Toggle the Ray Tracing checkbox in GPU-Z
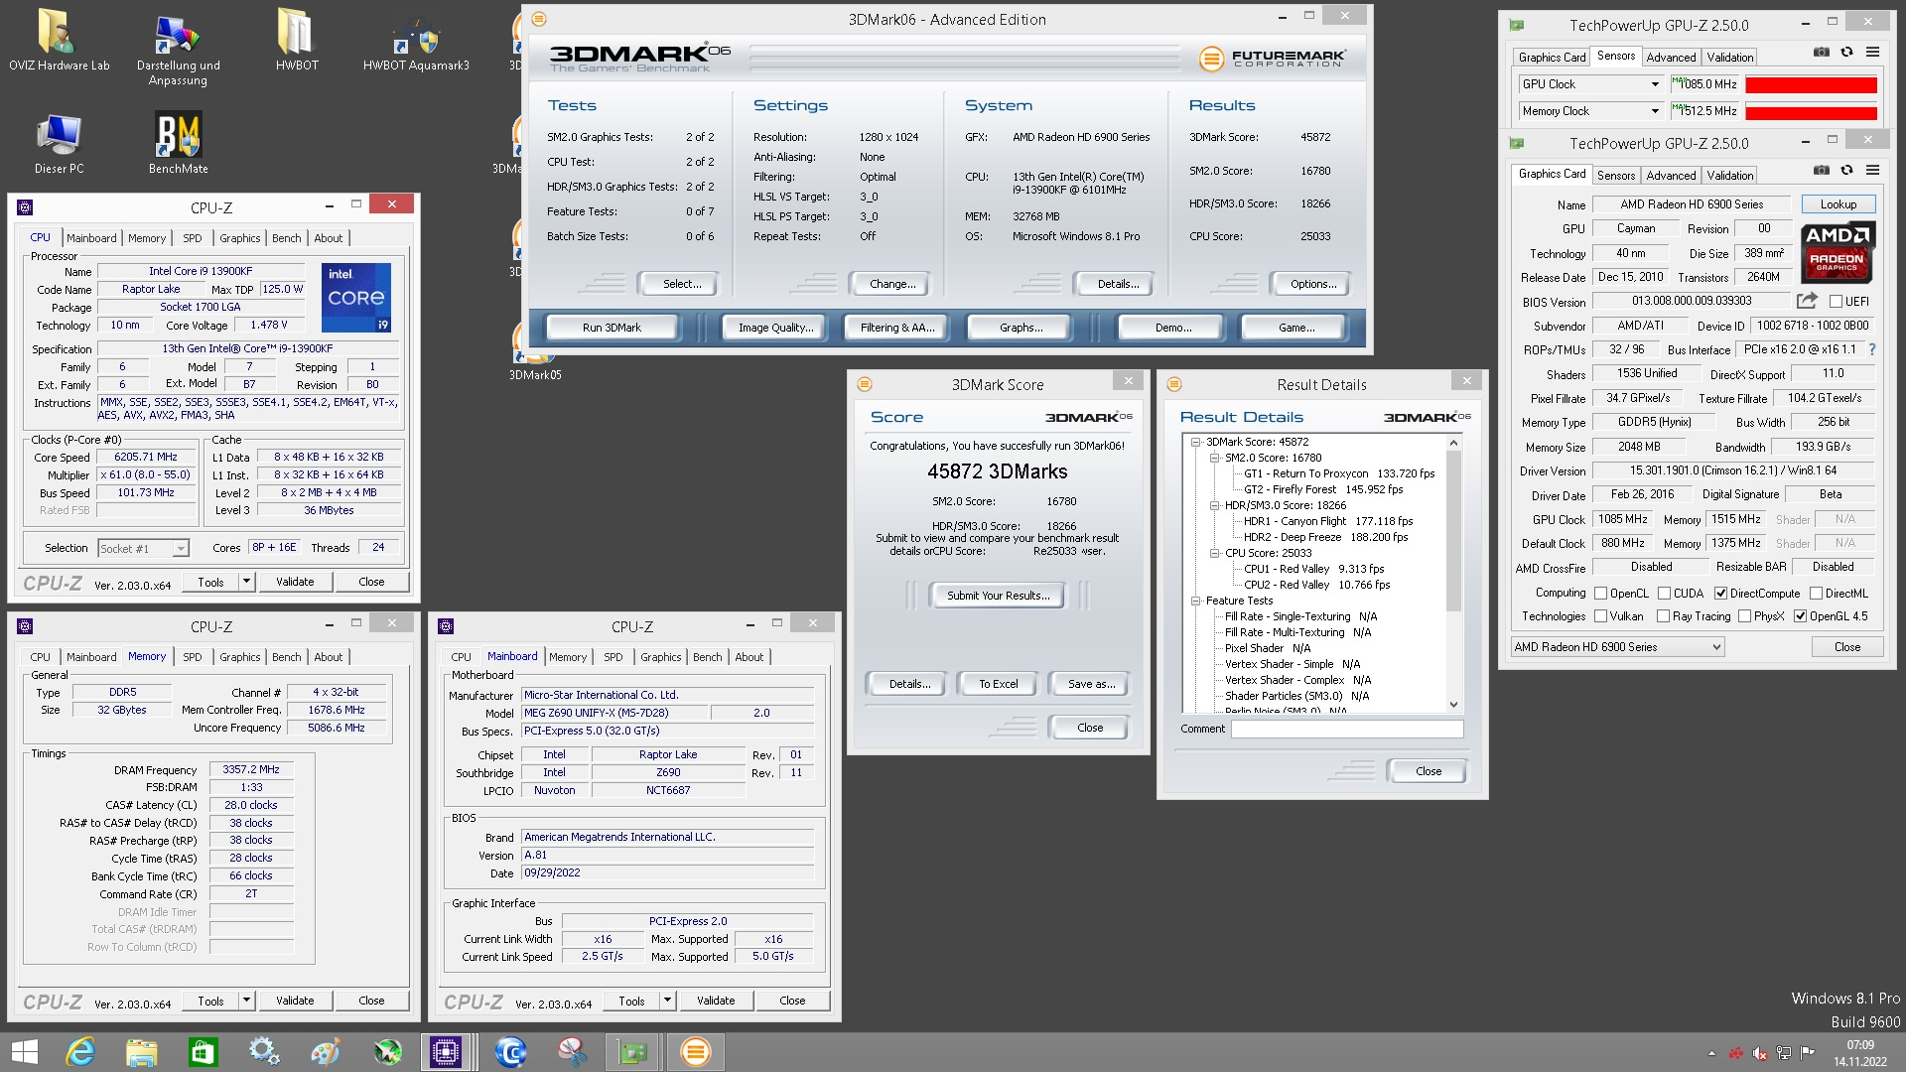Viewport: 1906px width, 1072px height. coord(1663,616)
